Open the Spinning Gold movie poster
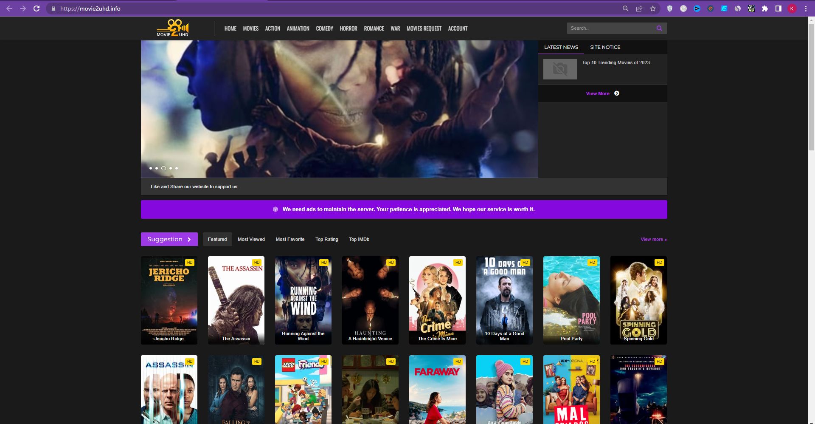815x424 pixels. [638, 300]
